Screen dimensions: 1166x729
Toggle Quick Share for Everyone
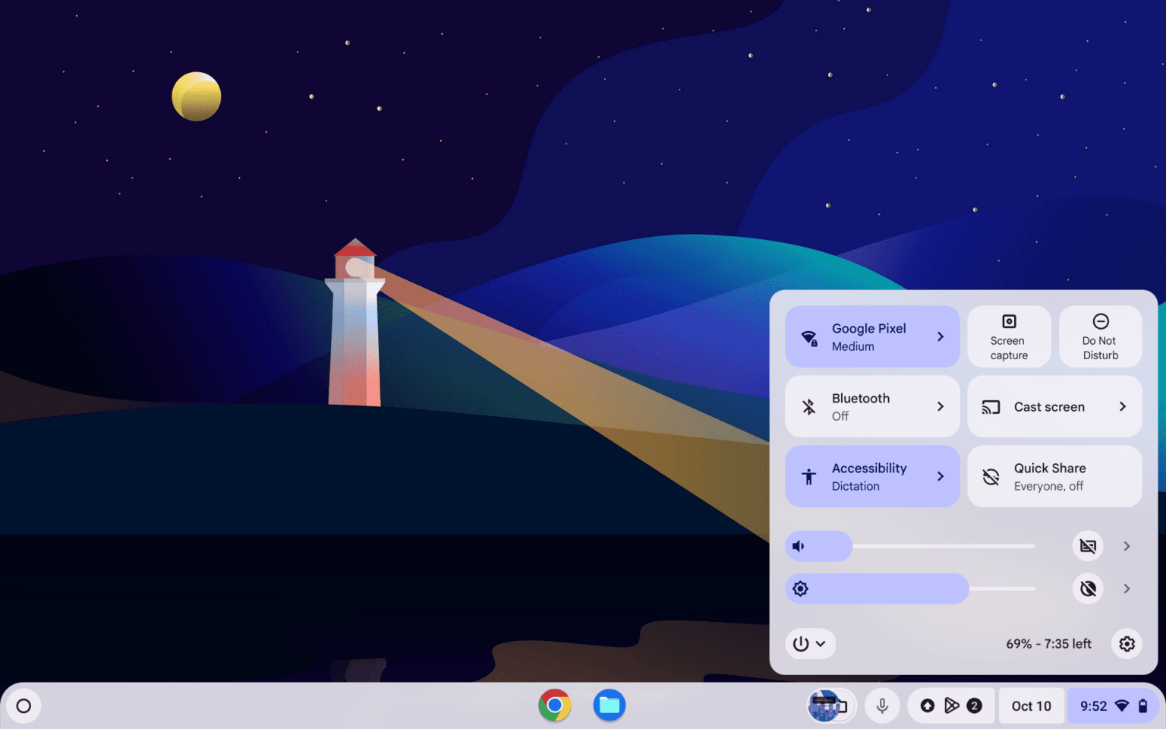tap(1054, 476)
